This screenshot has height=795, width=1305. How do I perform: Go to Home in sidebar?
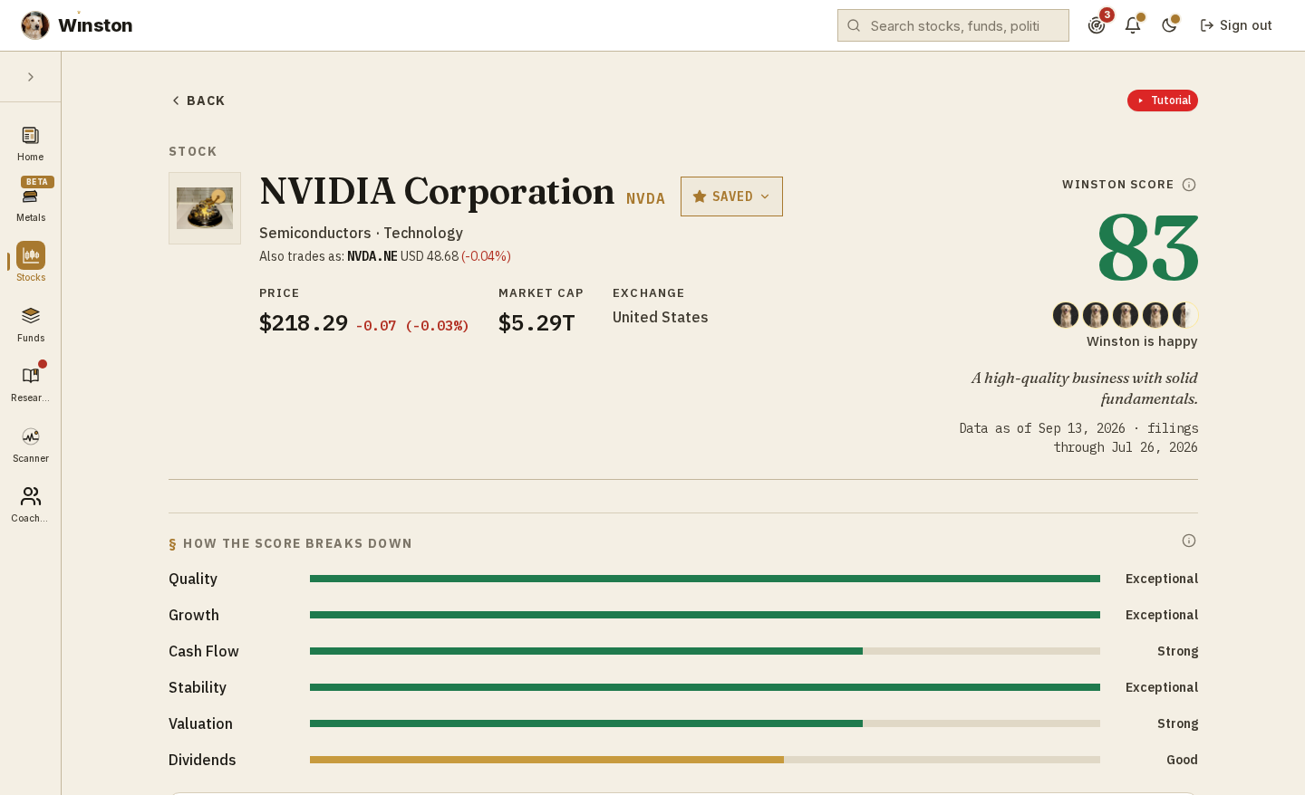point(31,144)
